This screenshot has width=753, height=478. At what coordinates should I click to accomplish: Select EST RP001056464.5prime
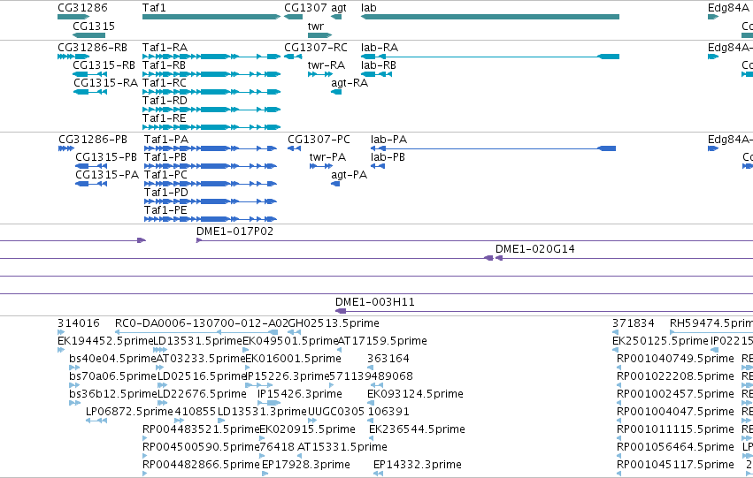click(619, 457)
